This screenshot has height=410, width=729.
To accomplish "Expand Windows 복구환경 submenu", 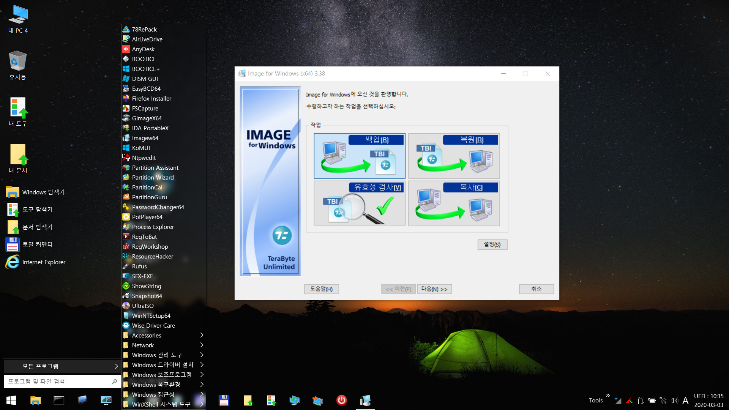I will 164,385.
